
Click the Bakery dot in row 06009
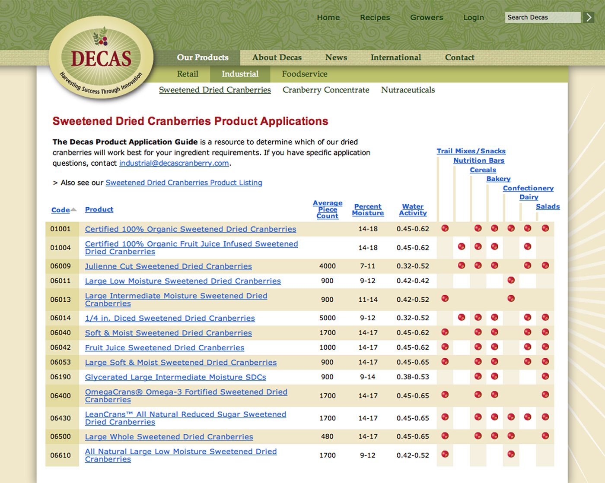(x=494, y=265)
